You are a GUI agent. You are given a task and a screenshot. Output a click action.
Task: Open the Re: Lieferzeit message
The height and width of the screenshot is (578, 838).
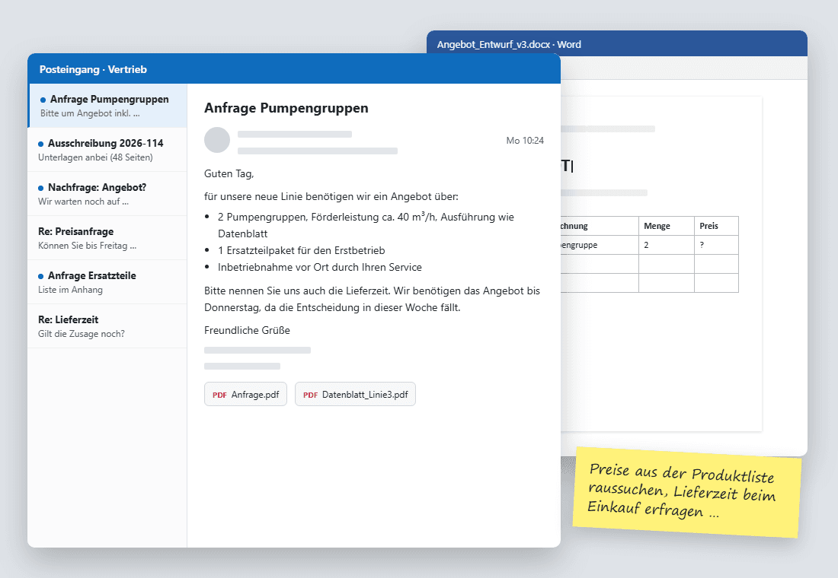coord(107,326)
